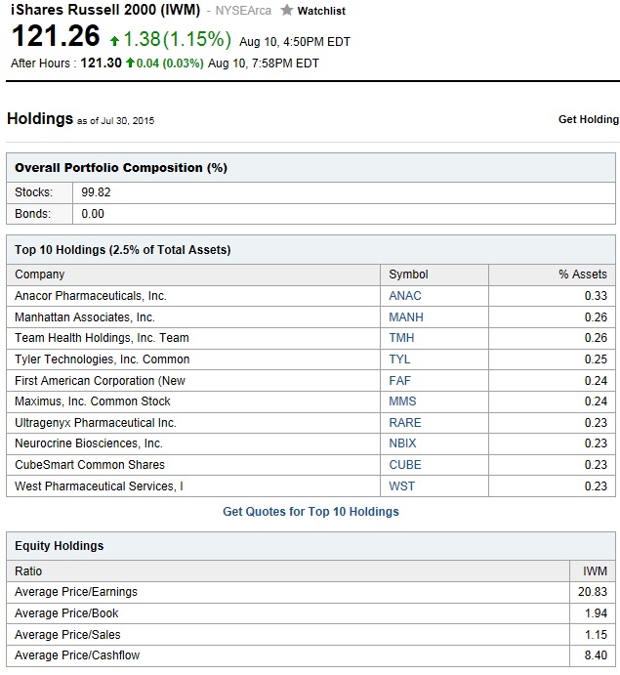Open the MANH symbol link
620x675 pixels.
406,317
